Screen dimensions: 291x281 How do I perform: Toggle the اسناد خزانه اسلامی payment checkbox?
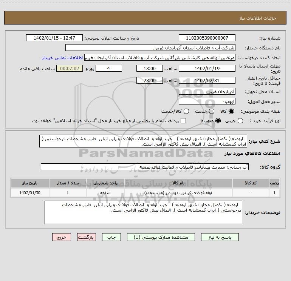click(183, 121)
